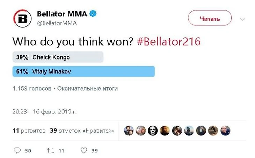Open the last liker avatar in blue shirt
The height and width of the screenshot is (158, 255).
[x=225, y=131]
